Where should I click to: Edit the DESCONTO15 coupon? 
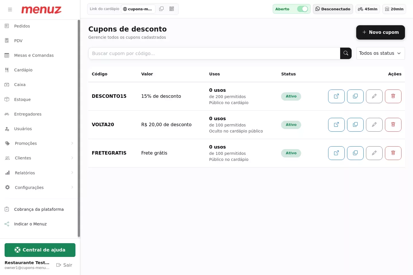374,96
